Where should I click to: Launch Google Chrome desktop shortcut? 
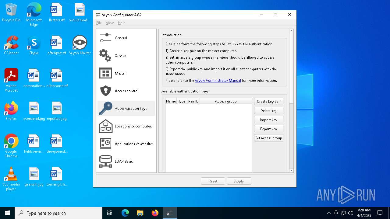(11, 146)
